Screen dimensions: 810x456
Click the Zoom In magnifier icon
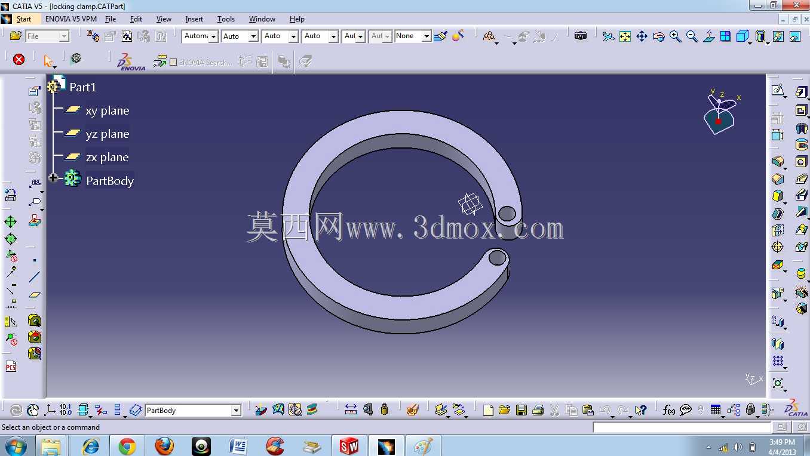click(675, 36)
